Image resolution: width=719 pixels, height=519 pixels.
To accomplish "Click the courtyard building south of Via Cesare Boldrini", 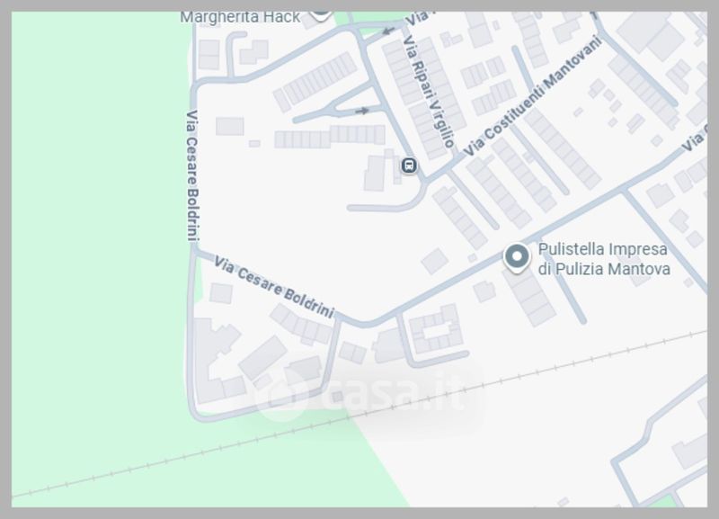I will (x=435, y=328).
